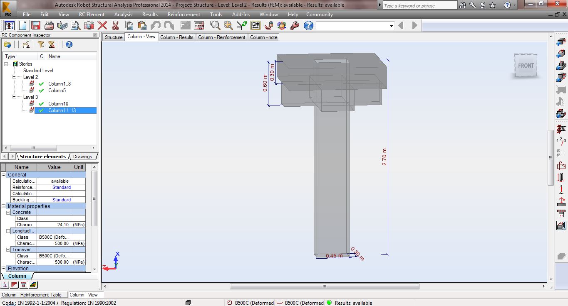
Task: Click the blue Help question mark in main toolbar
Action: coord(308,25)
